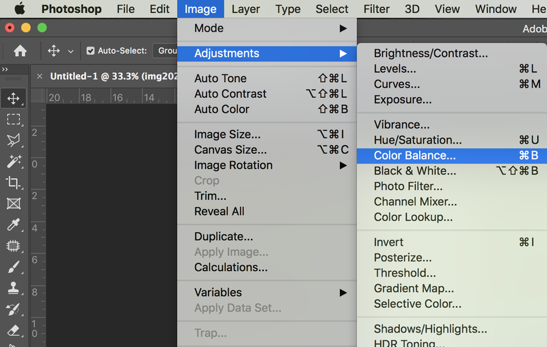
Task: Select the Polygonal Lasso tool
Action: pos(13,140)
